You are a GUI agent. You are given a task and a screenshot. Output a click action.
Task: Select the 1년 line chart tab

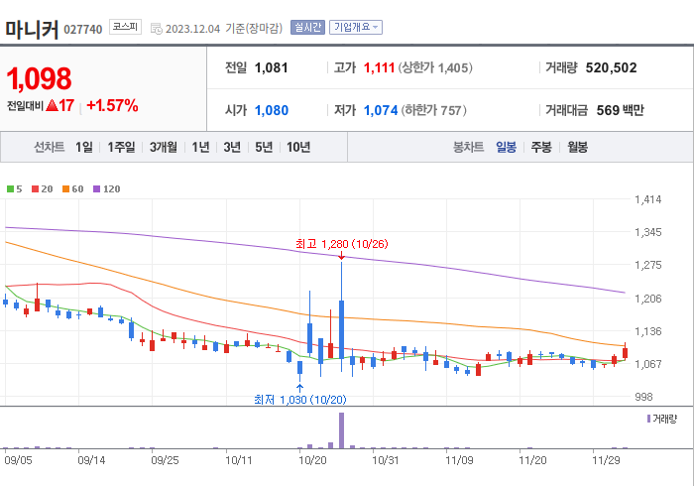(x=200, y=147)
